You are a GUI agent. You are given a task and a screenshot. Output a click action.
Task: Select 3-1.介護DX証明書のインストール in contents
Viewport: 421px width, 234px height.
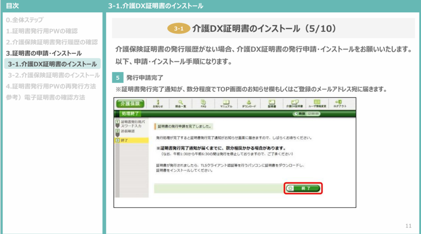point(52,64)
